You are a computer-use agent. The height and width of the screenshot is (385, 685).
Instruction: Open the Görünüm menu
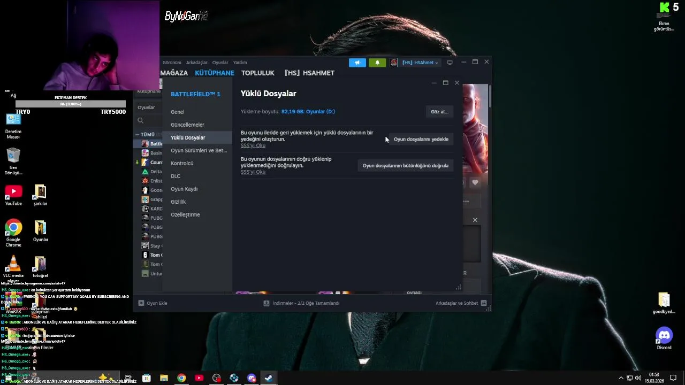click(x=172, y=63)
